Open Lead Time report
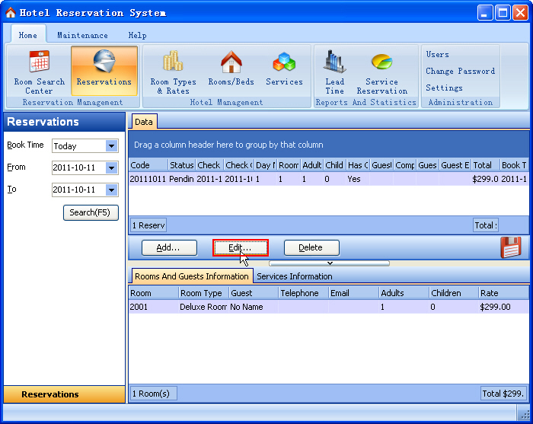Screen dimensions: 533x424 334,72
